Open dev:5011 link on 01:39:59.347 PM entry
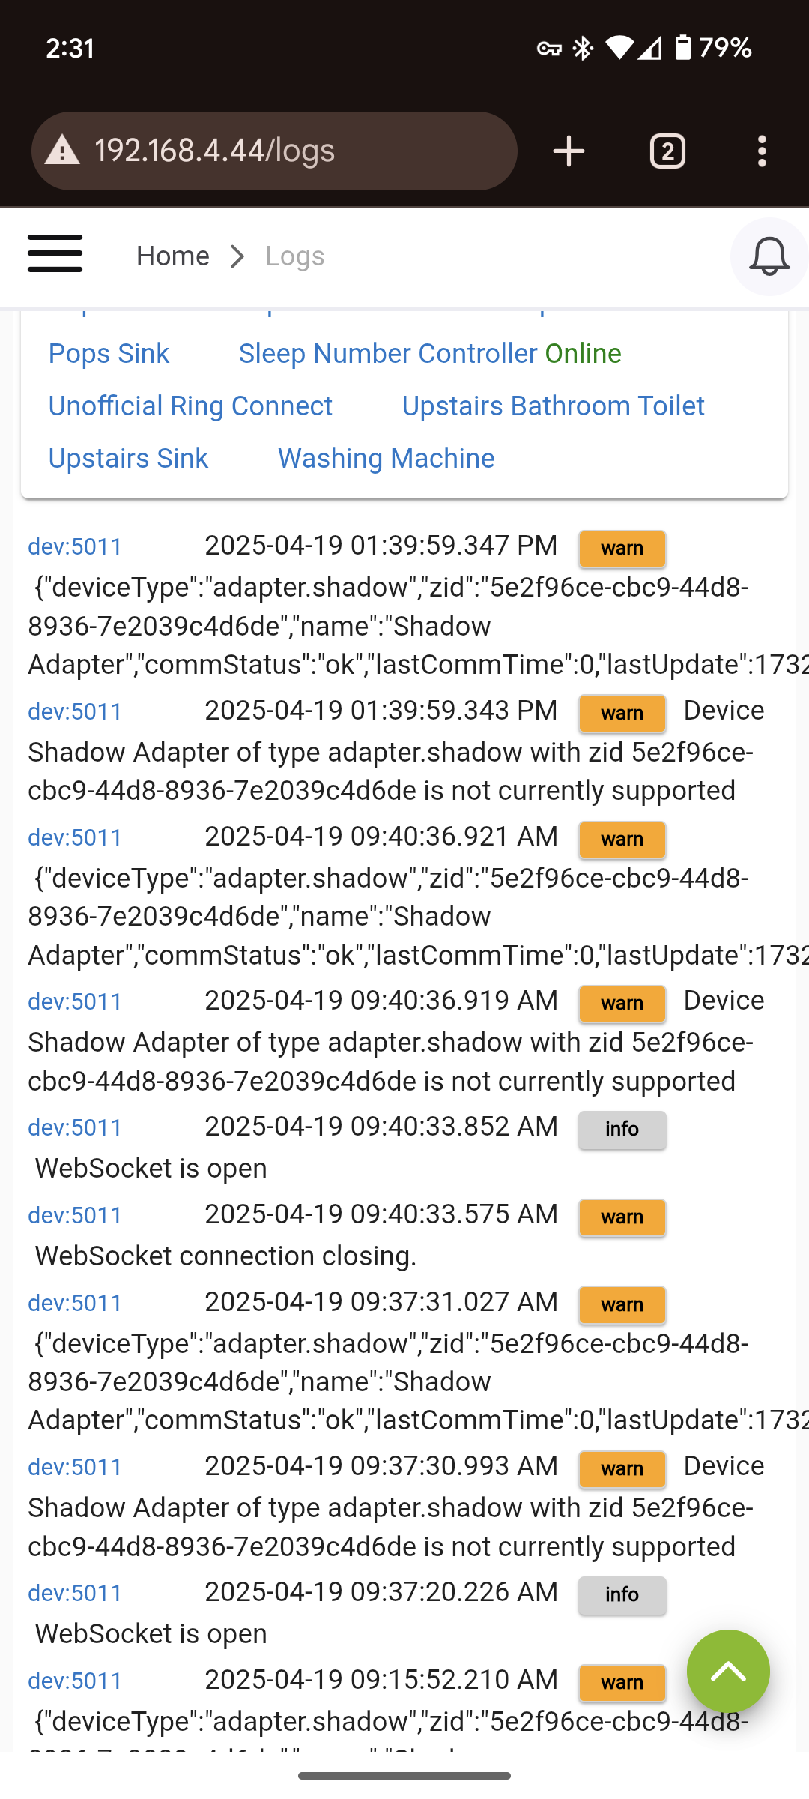 pyautogui.click(x=75, y=547)
